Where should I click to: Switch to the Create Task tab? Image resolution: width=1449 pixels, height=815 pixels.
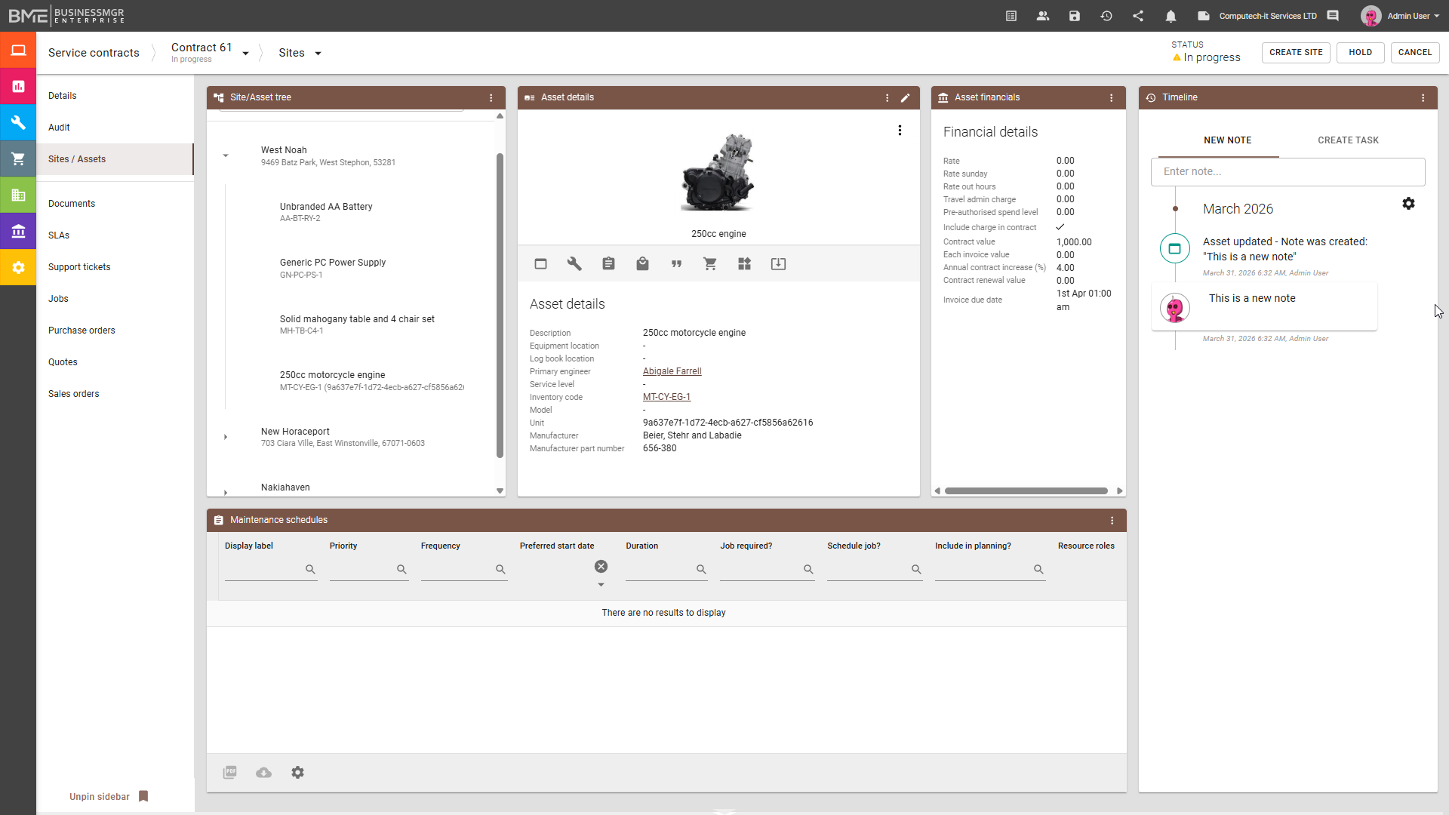coord(1348,140)
